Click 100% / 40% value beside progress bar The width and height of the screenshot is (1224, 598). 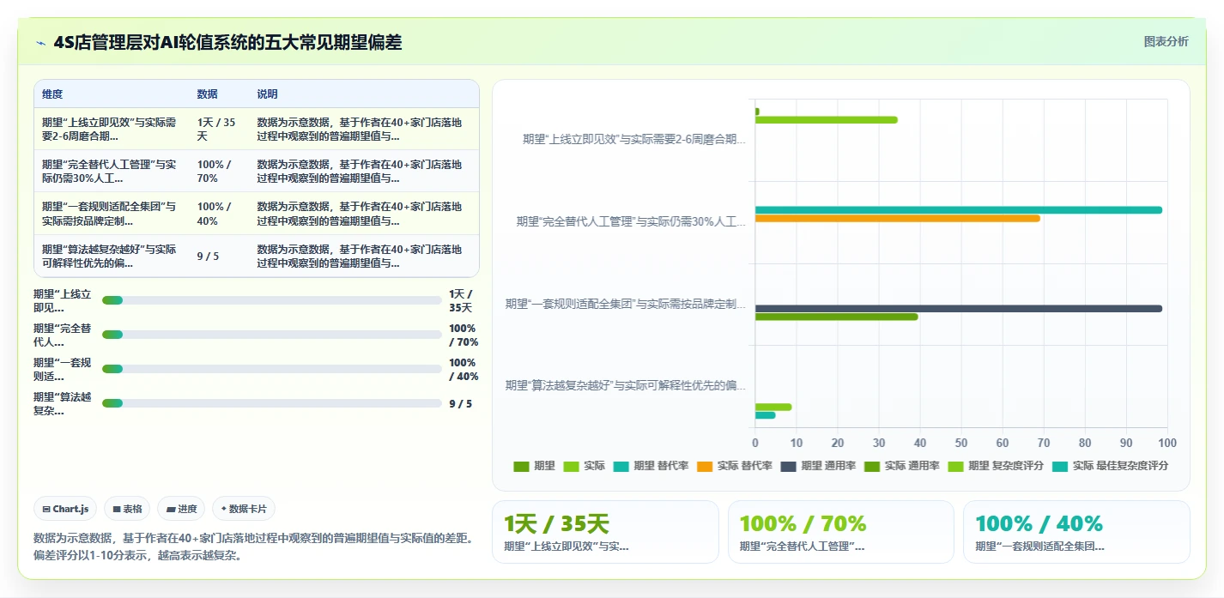tap(464, 370)
